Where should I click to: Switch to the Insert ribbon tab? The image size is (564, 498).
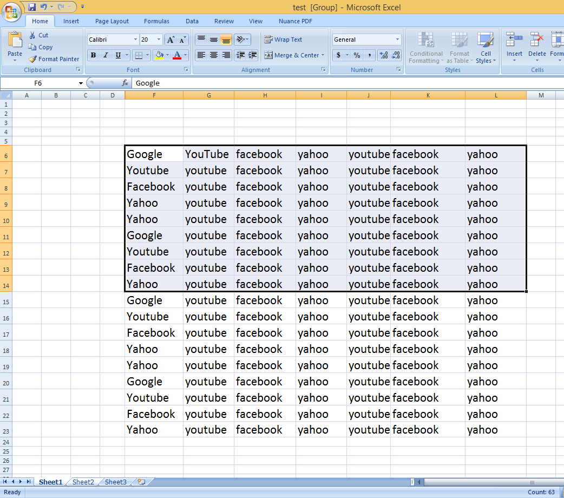click(x=71, y=21)
